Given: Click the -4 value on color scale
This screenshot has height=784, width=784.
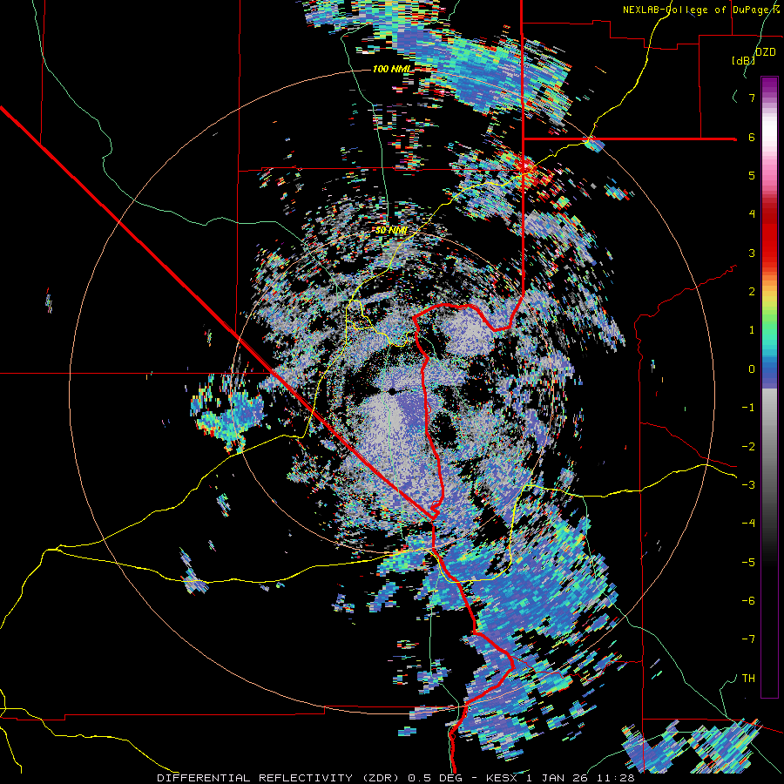Looking at the screenshot, I should point(748,524).
